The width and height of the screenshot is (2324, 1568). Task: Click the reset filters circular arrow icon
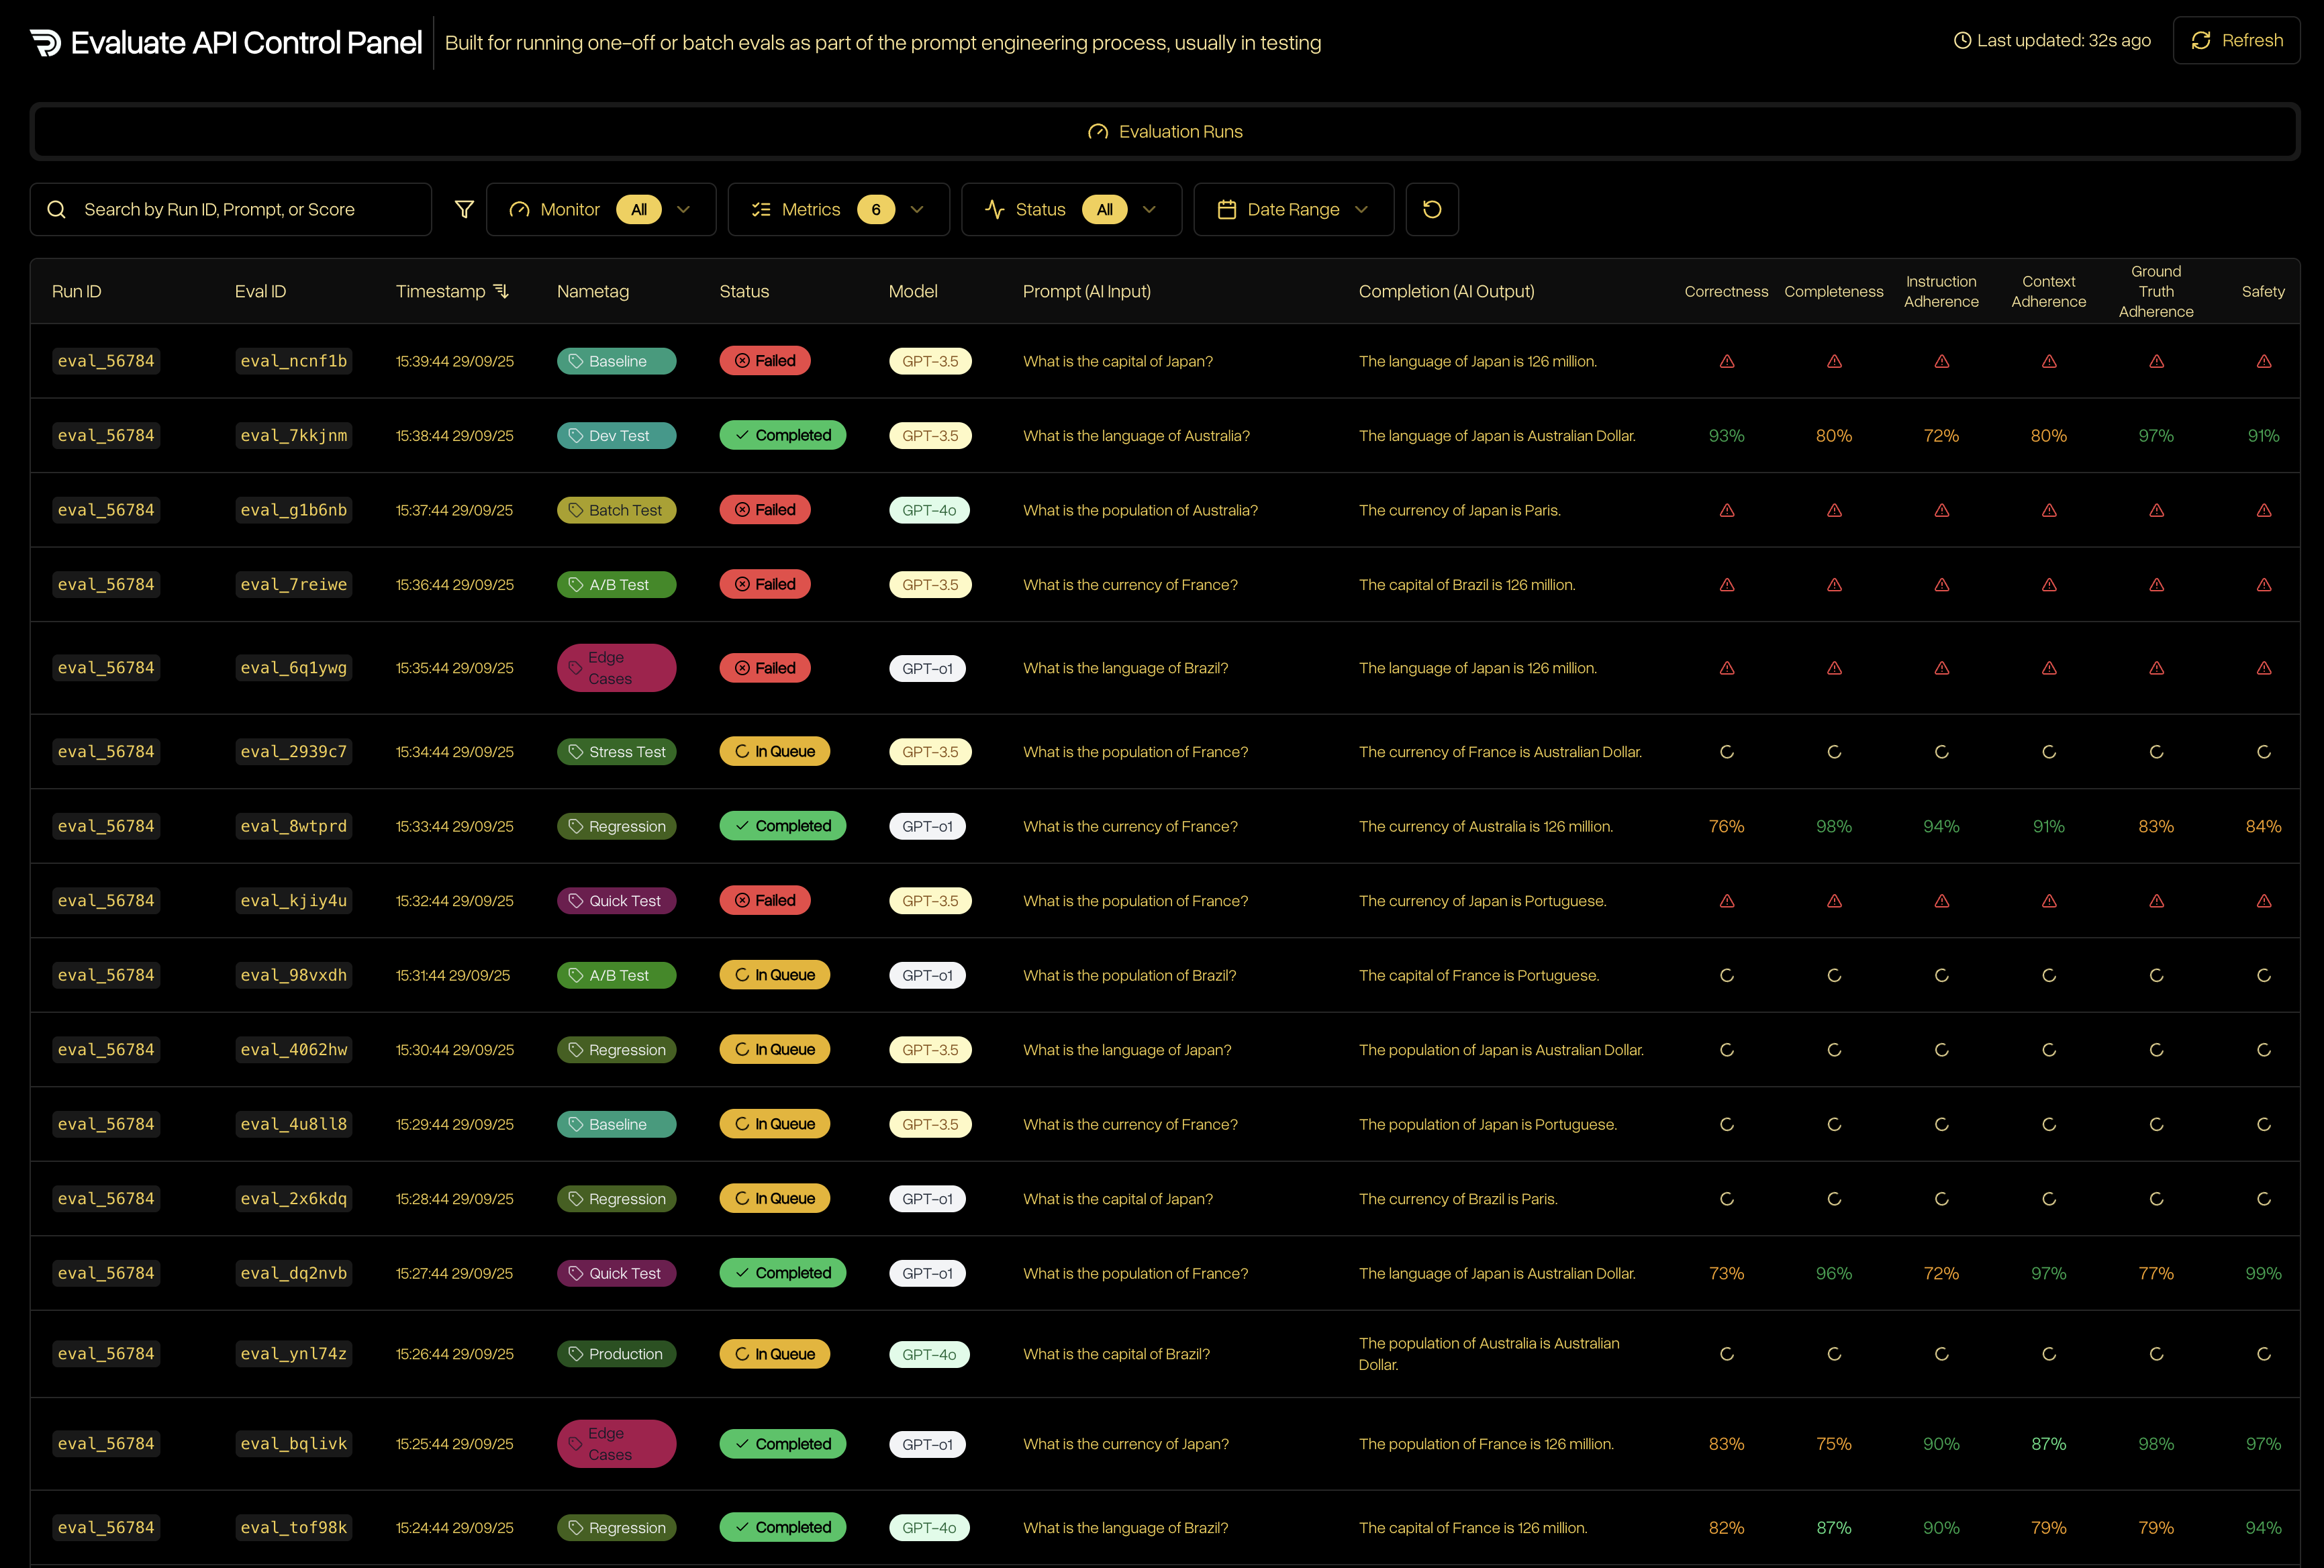coord(1431,209)
